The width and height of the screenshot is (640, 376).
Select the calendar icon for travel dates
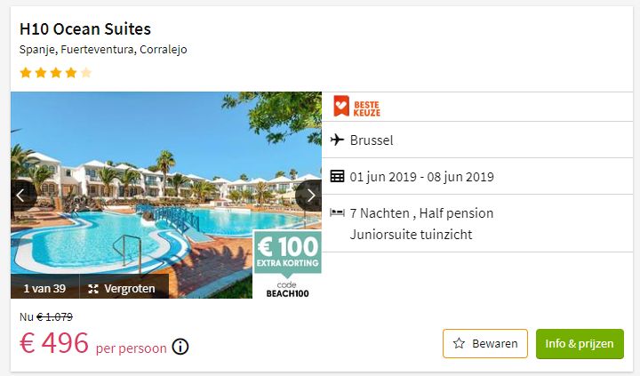pyautogui.click(x=337, y=176)
